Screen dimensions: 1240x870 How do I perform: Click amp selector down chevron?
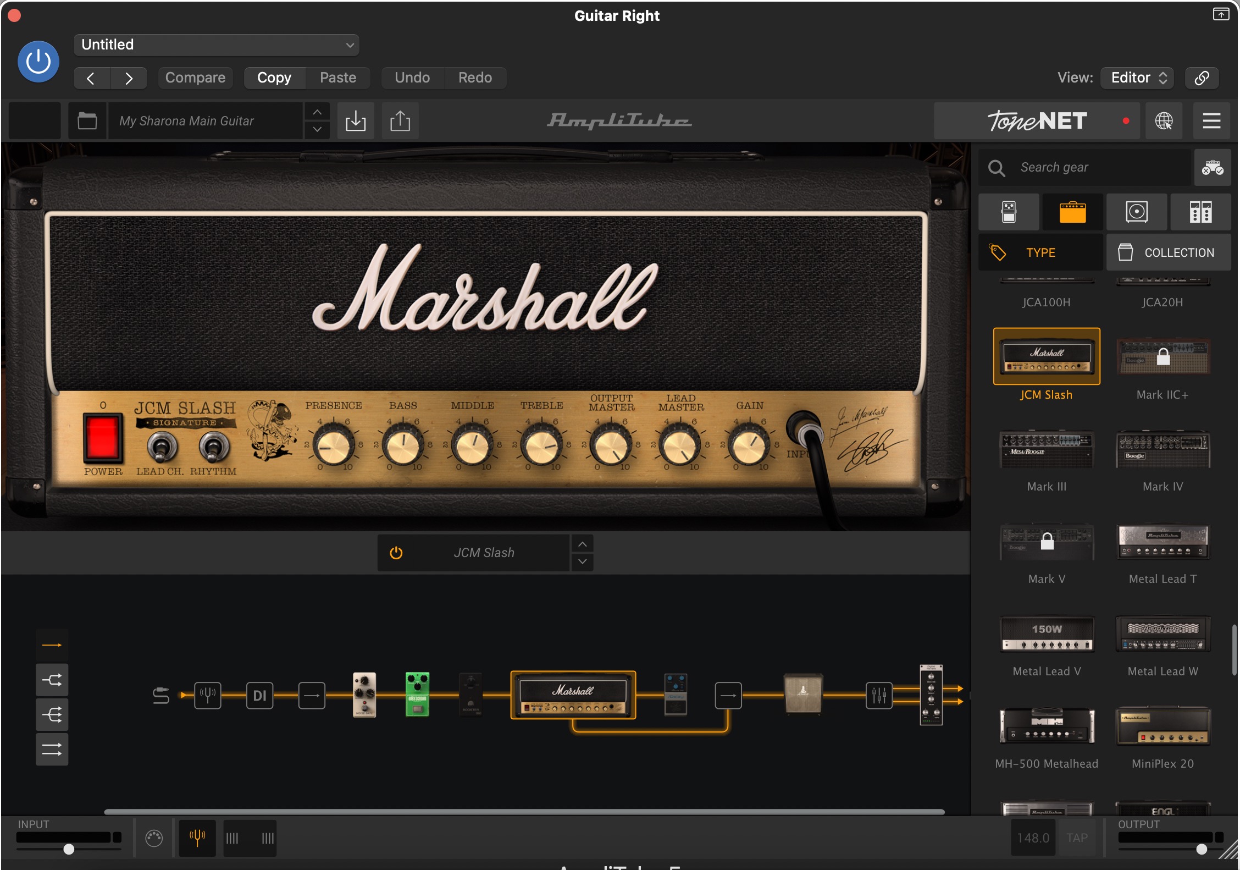[583, 561]
